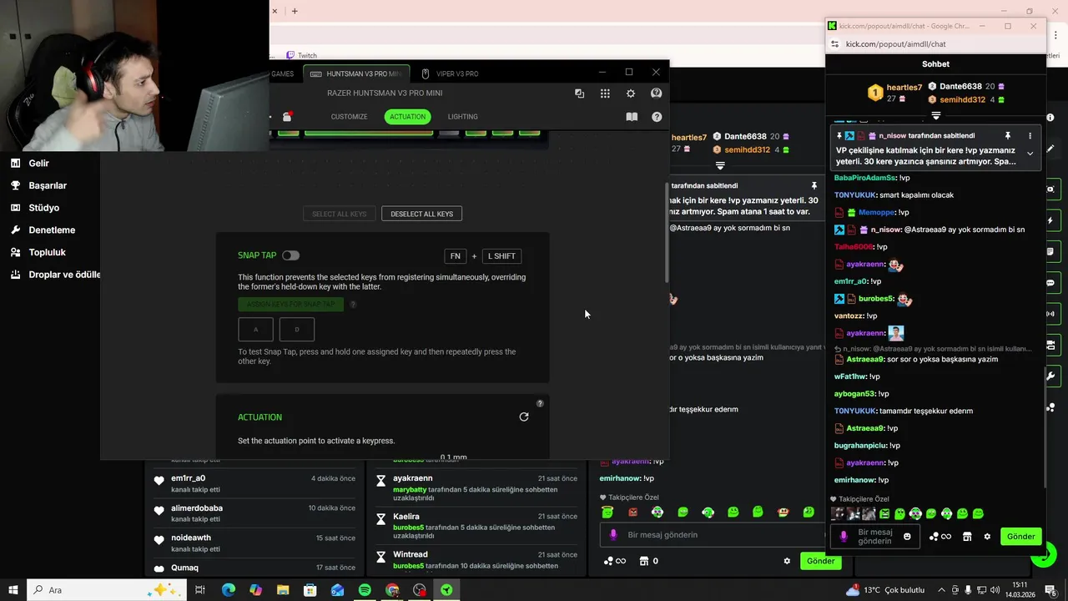Click the FN key shortcut box
The width and height of the screenshot is (1068, 601).
tap(456, 256)
